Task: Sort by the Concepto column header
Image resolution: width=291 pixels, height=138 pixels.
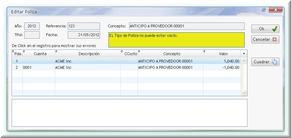Action: click(170, 54)
